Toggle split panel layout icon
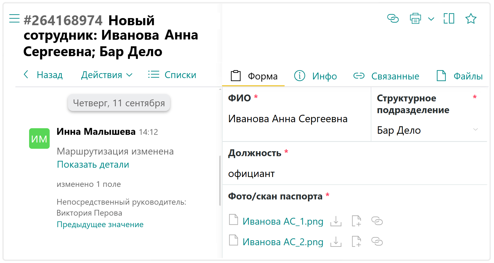 click(x=449, y=19)
